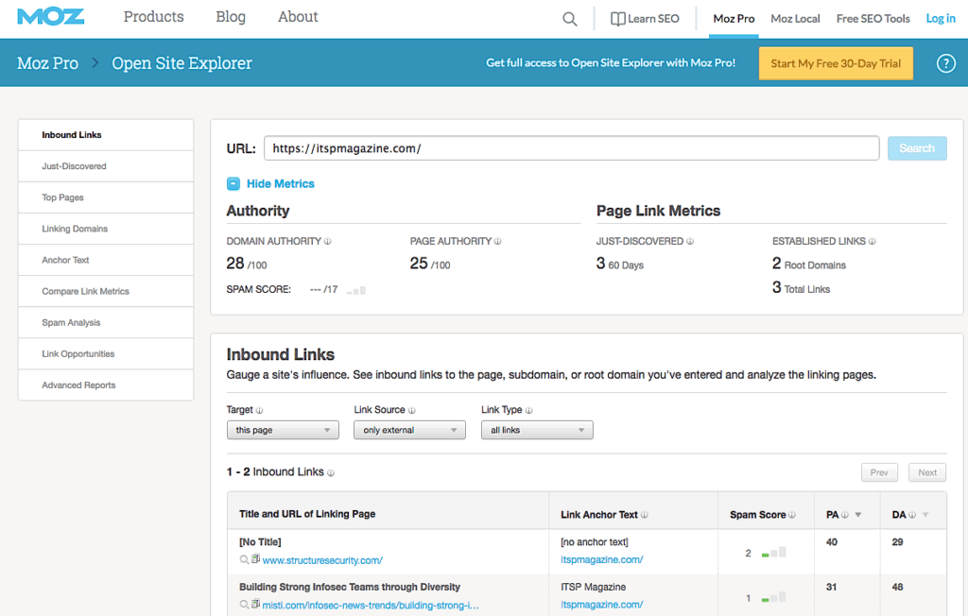Click page icon beside structuresecurity.com link
This screenshot has height=616, width=968.
(255, 559)
